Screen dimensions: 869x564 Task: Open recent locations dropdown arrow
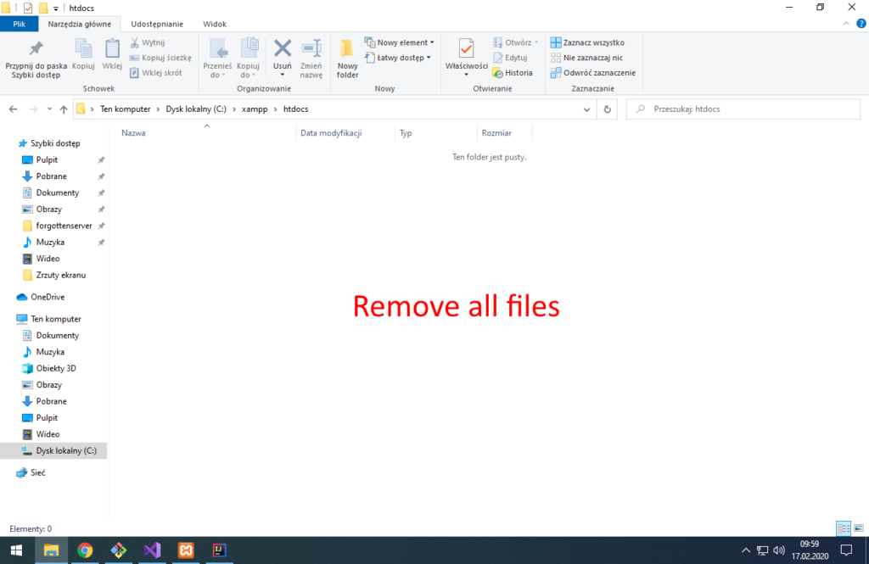click(49, 109)
